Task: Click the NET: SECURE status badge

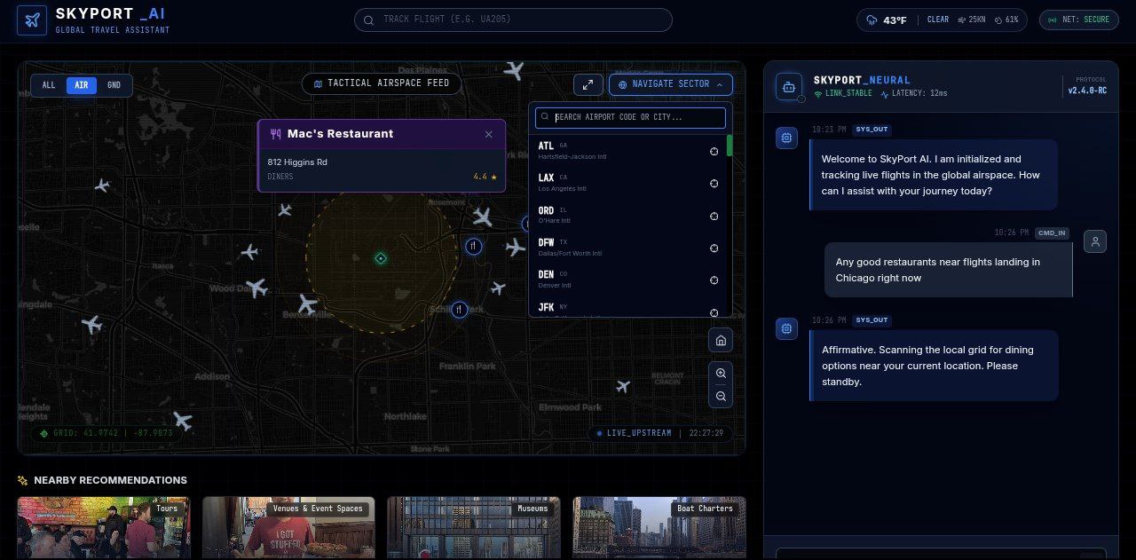Action: click(x=1078, y=20)
